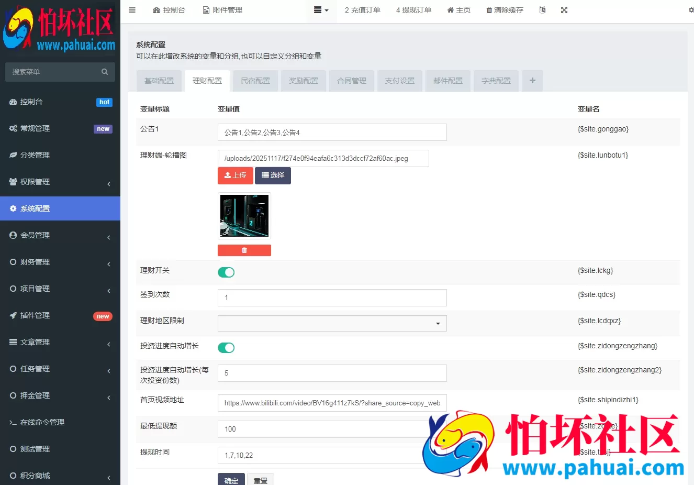Switch to 理财配置 tab
The width and height of the screenshot is (694, 485).
(x=207, y=81)
